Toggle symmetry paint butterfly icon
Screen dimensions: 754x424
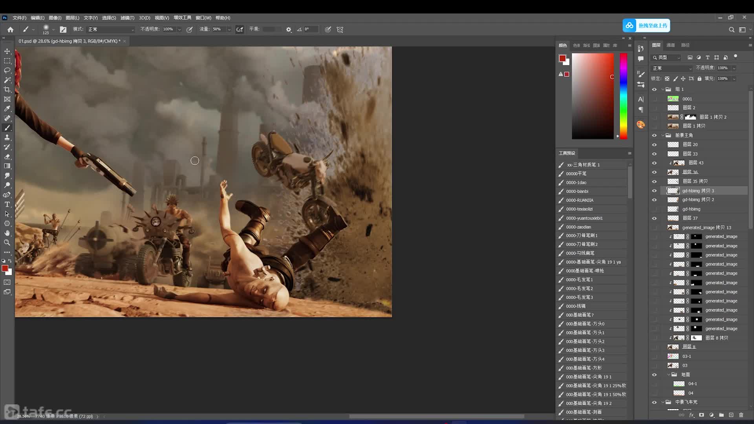point(340,29)
